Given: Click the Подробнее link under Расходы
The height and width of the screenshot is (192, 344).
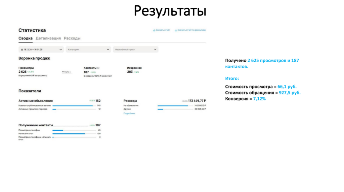Looking at the screenshot, I should [129, 113].
